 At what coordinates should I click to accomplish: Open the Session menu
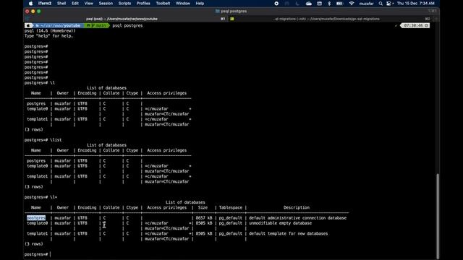point(106,4)
